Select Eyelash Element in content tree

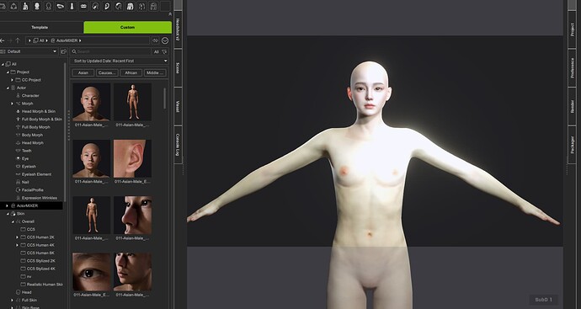click(36, 174)
